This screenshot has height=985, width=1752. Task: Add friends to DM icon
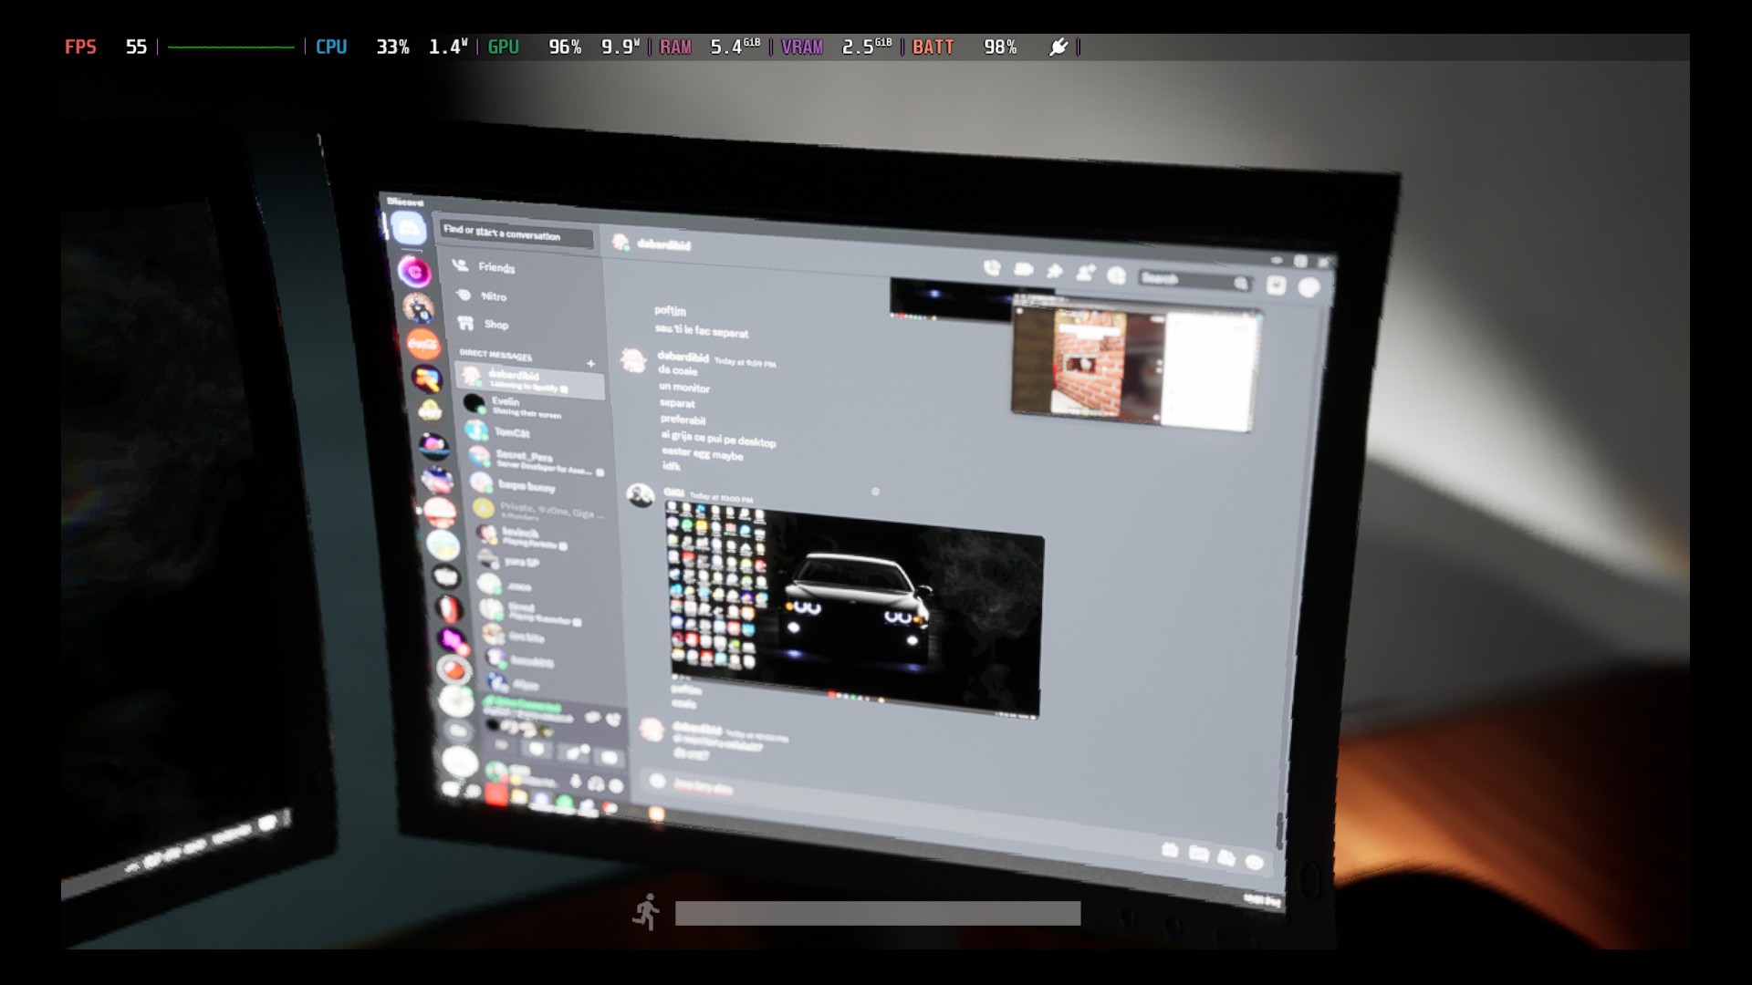pyautogui.click(x=1086, y=273)
